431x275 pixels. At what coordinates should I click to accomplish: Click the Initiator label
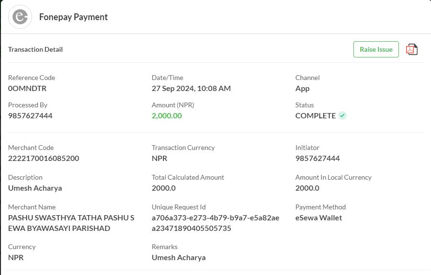[x=307, y=148]
